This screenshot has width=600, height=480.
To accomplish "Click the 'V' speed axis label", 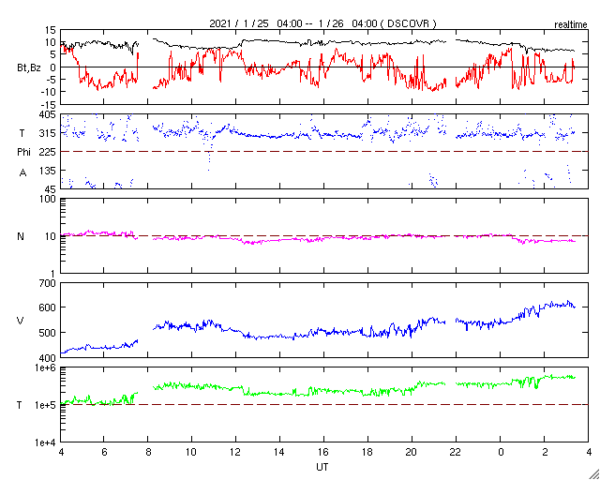I will tap(21, 321).
